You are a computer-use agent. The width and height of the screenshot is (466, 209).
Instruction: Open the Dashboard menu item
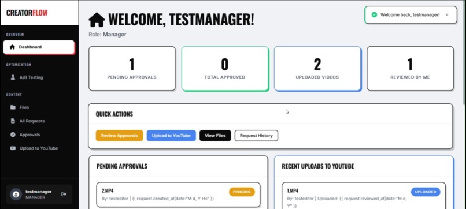39,47
